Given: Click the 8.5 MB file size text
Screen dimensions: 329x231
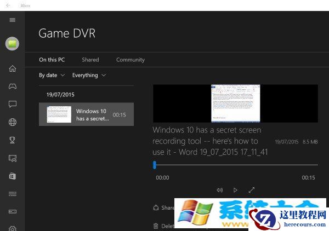Looking at the screenshot, I should pyautogui.click(x=310, y=142).
